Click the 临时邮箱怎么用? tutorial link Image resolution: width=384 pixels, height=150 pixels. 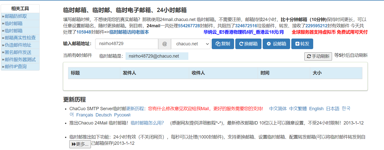tap(147, 123)
